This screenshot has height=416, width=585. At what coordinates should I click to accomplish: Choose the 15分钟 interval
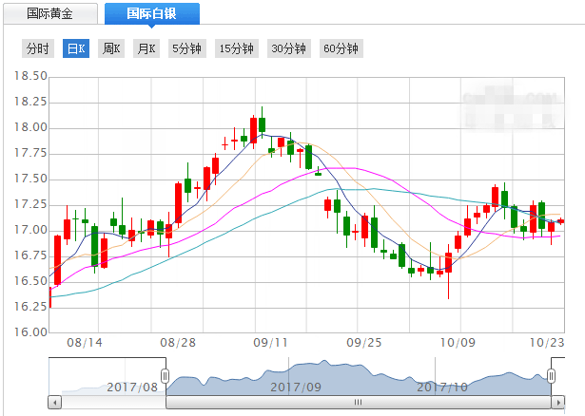coord(237,48)
